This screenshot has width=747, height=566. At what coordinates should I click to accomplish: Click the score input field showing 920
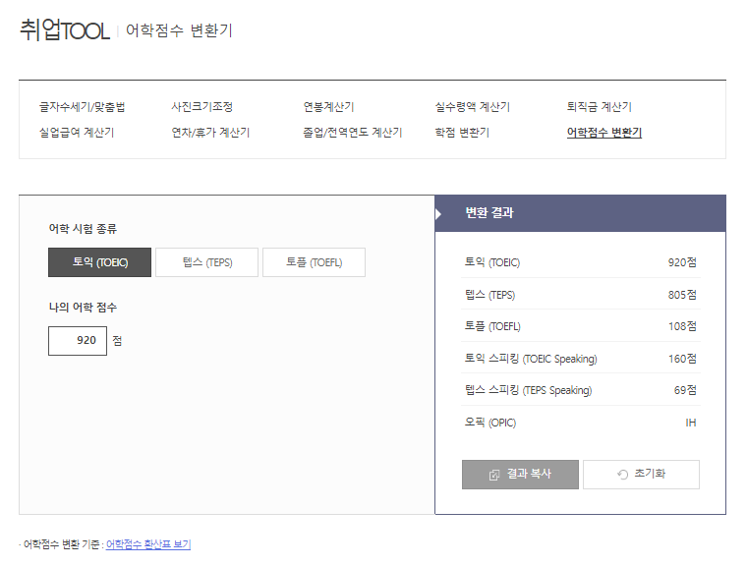coord(78,341)
